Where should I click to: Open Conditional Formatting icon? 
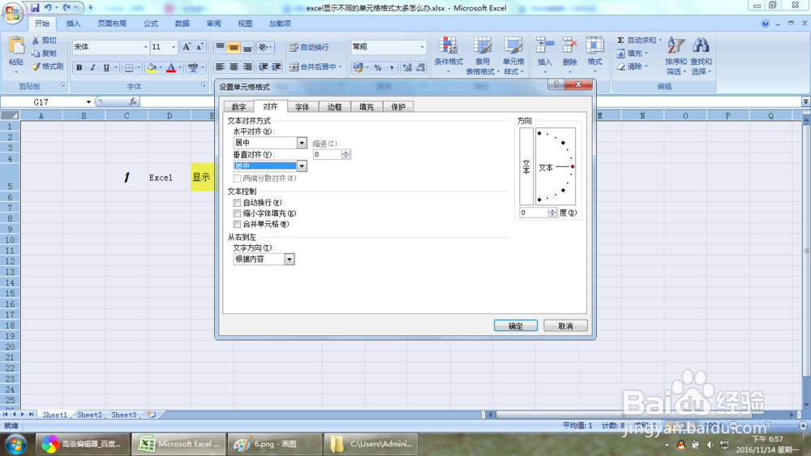448,46
